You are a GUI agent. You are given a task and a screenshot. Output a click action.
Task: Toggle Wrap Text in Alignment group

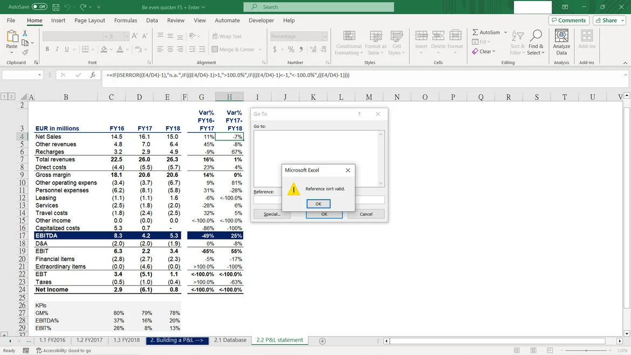click(x=227, y=36)
